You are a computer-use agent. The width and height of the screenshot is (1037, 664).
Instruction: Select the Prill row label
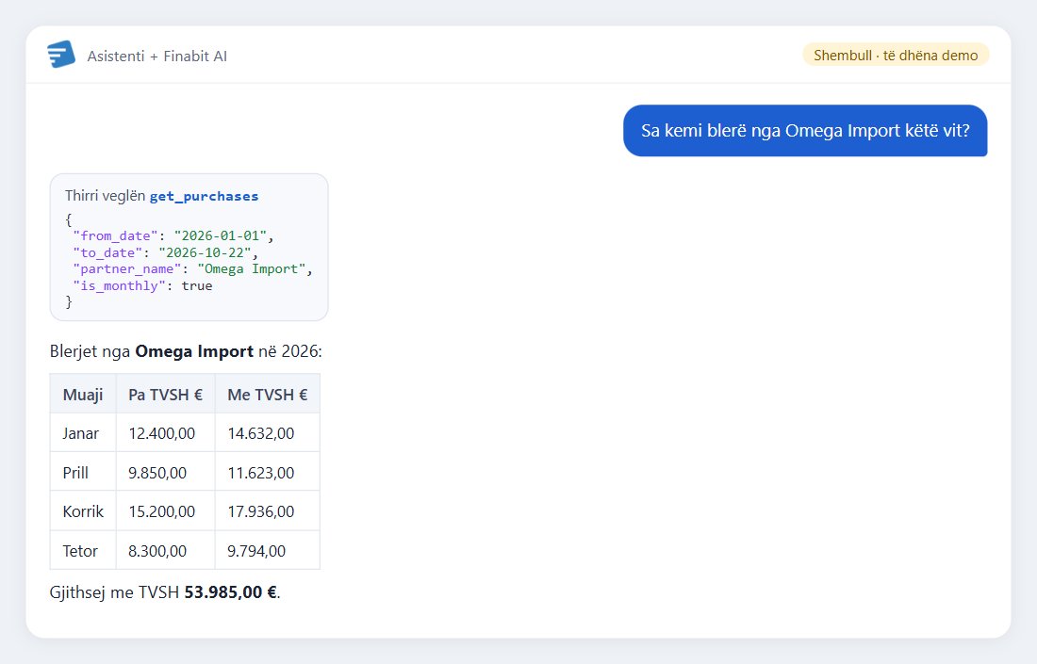[75, 473]
